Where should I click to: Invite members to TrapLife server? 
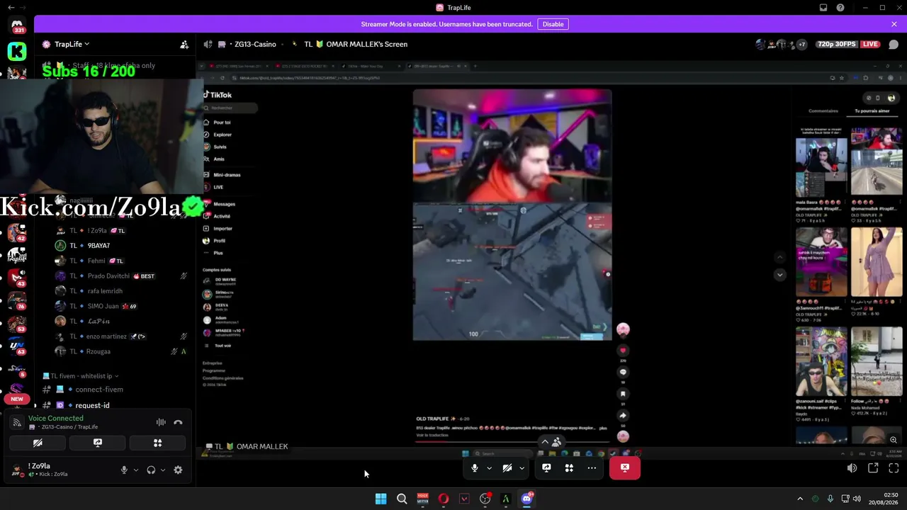[x=184, y=44]
